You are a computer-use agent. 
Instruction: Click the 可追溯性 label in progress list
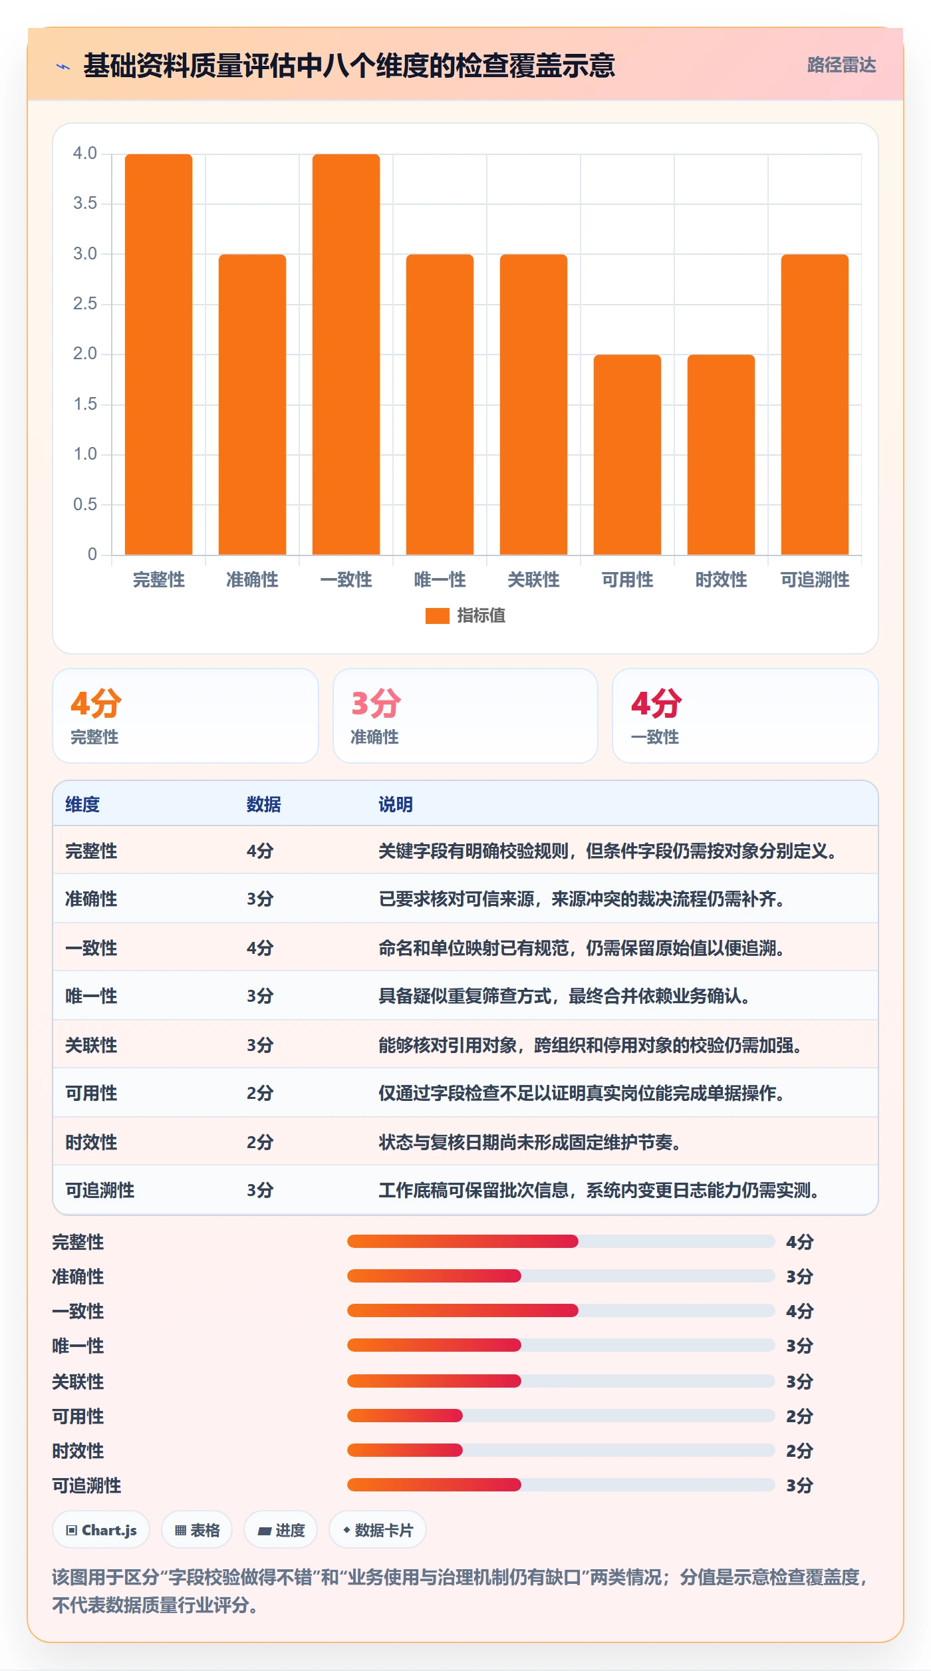coord(86,1486)
